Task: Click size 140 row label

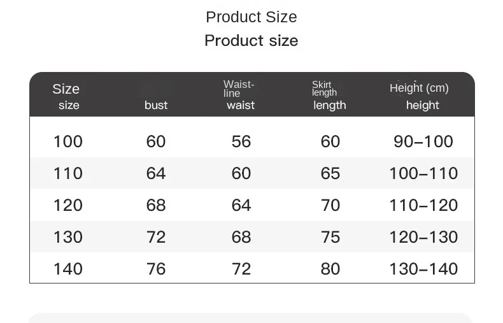Action: 68,269
